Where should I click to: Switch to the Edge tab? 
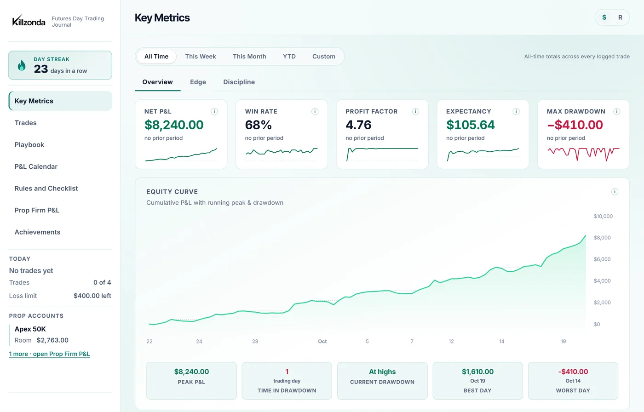tap(198, 82)
